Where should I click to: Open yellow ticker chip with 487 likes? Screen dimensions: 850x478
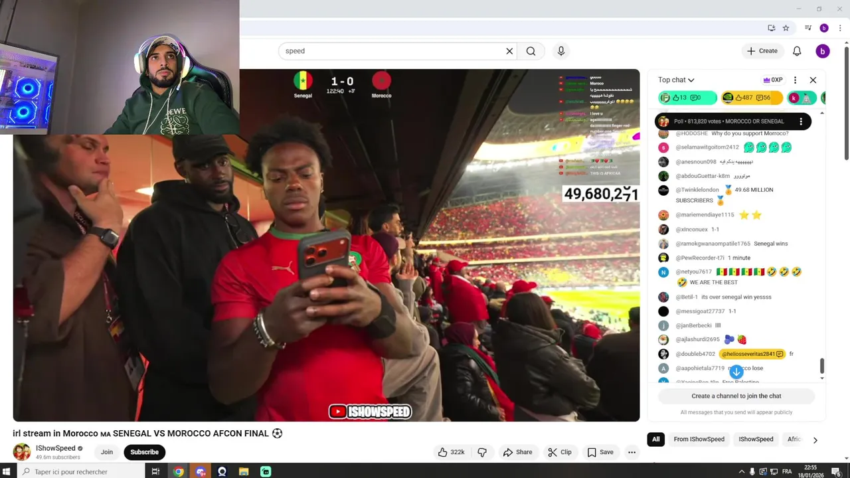pyautogui.click(x=751, y=98)
